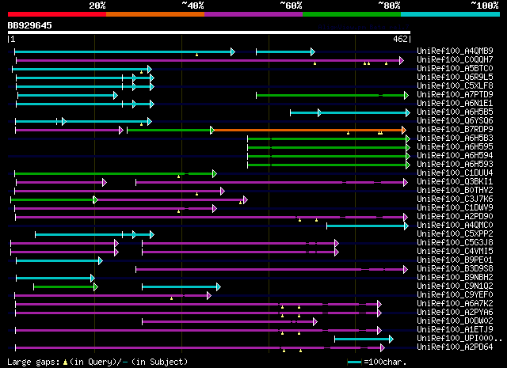The width and height of the screenshot is (507, 368).
Task: Open hit UniRef100_A4QMB9
Action: pyautogui.click(x=455, y=51)
